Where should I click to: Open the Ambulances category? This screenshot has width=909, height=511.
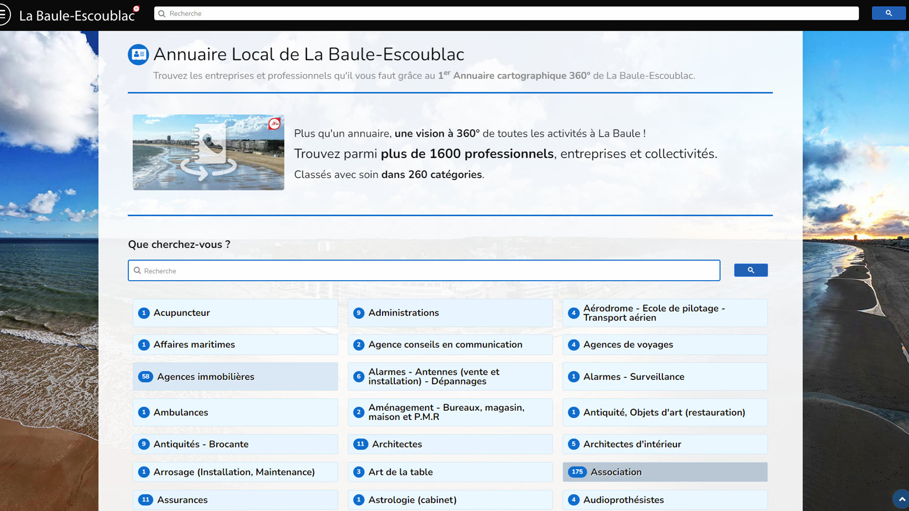tap(235, 412)
